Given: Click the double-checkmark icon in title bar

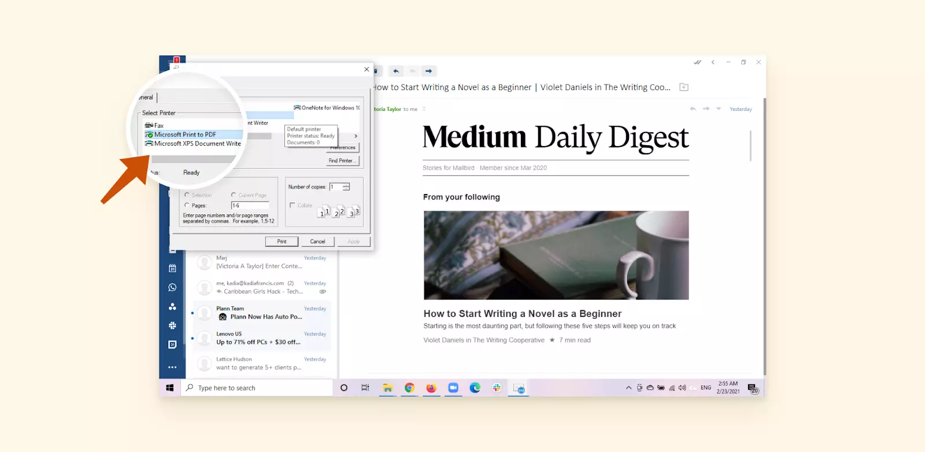Looking at the screenshot, I should (698, 62).
